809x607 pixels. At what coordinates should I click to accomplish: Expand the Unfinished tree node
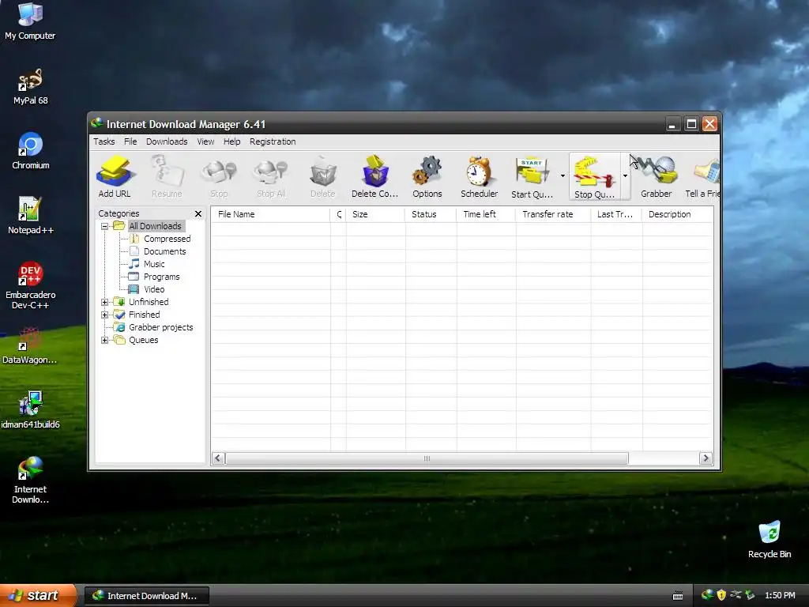[x=105, y=302]
